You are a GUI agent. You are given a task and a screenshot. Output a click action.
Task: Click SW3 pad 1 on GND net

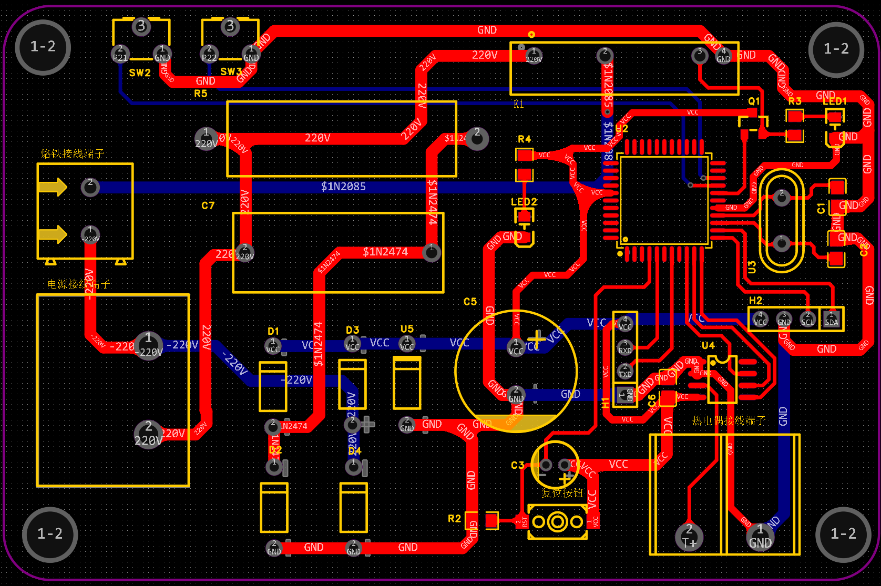251,53
